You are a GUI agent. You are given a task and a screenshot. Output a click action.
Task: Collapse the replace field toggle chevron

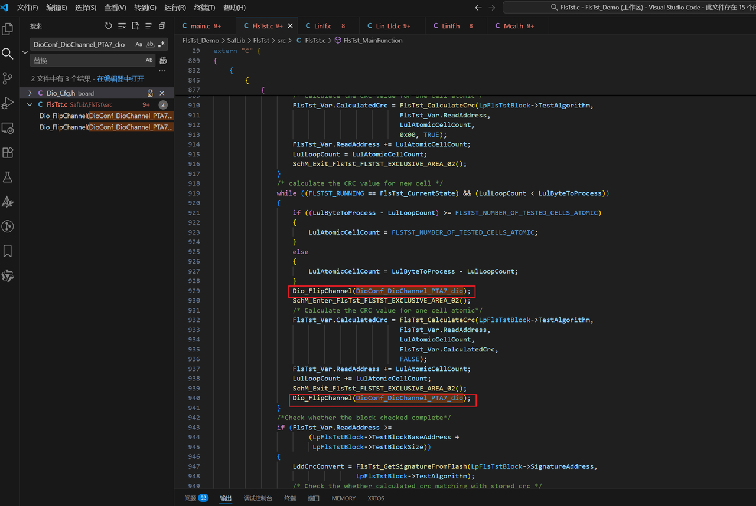pos(25,52)
